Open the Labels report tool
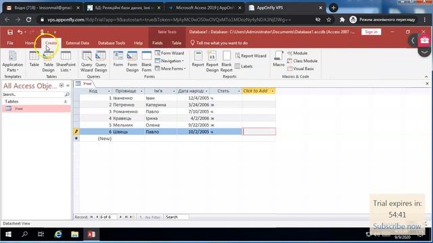This screenshot has height=243, width=433. tap(244, 66)
